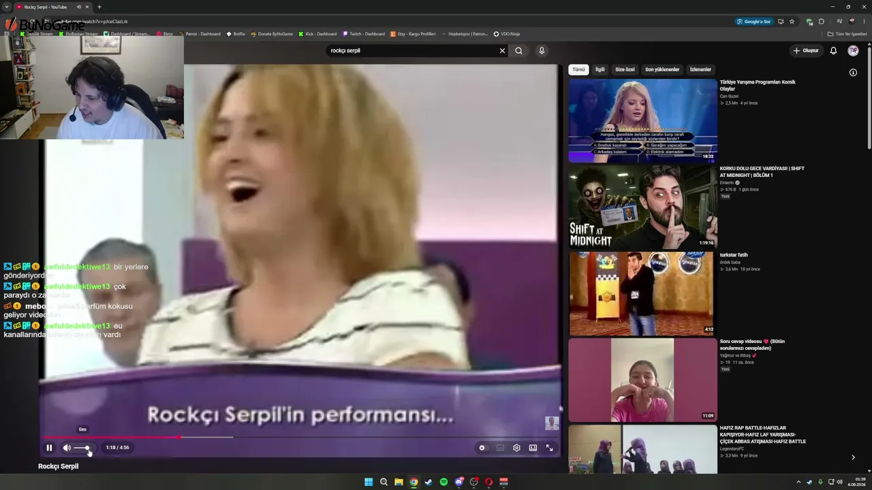Open File Explorer from the taskbar

pyautogui.click(x=399, y=482)
